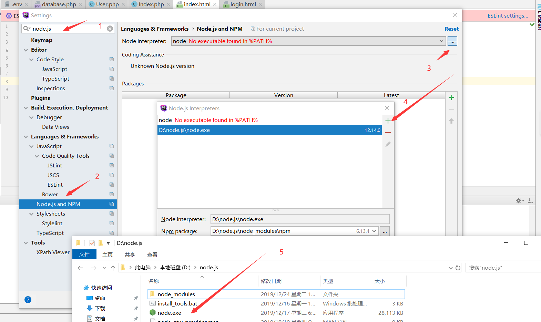The width and height of the screenshot is (541, 322).
Task: Click the download arrow icon in tool panel
Action: click(x=530, y=200)
